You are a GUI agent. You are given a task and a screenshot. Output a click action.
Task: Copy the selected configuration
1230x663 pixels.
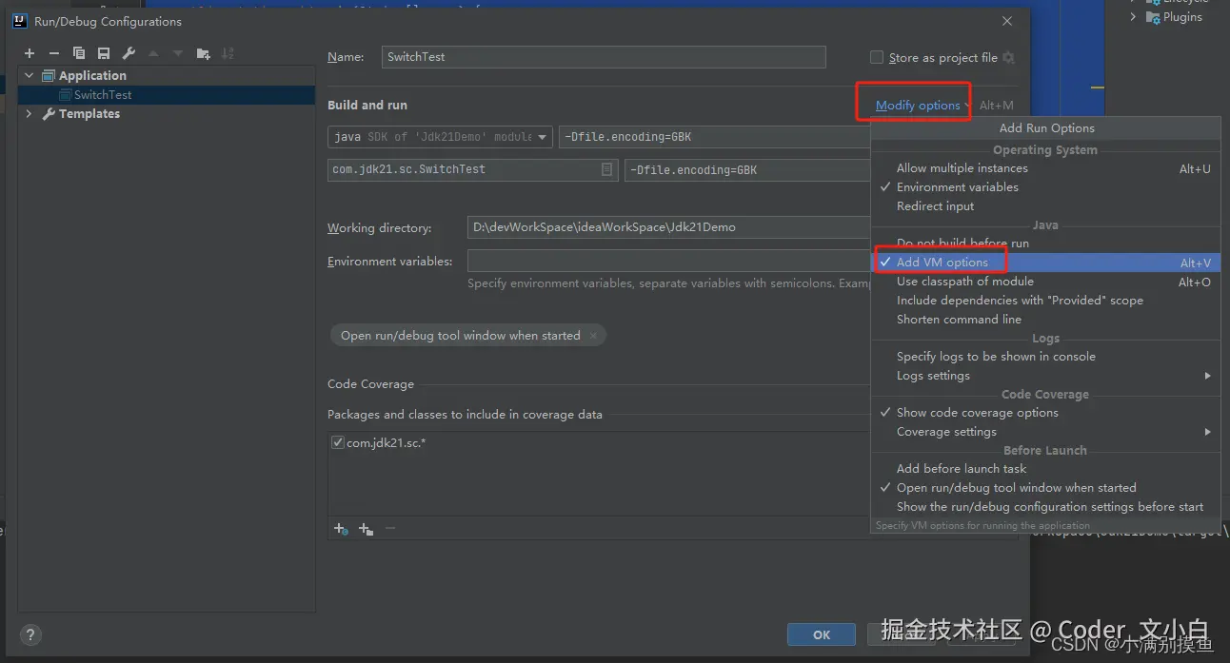[79, 53]
